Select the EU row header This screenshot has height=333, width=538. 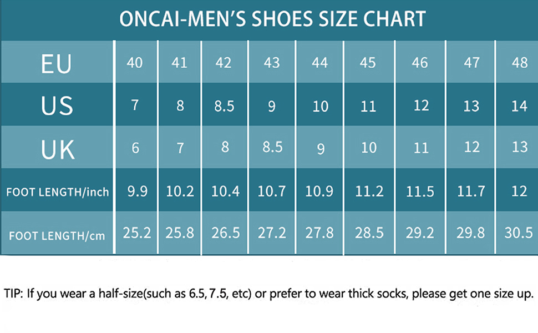click(x=56, y=63)
